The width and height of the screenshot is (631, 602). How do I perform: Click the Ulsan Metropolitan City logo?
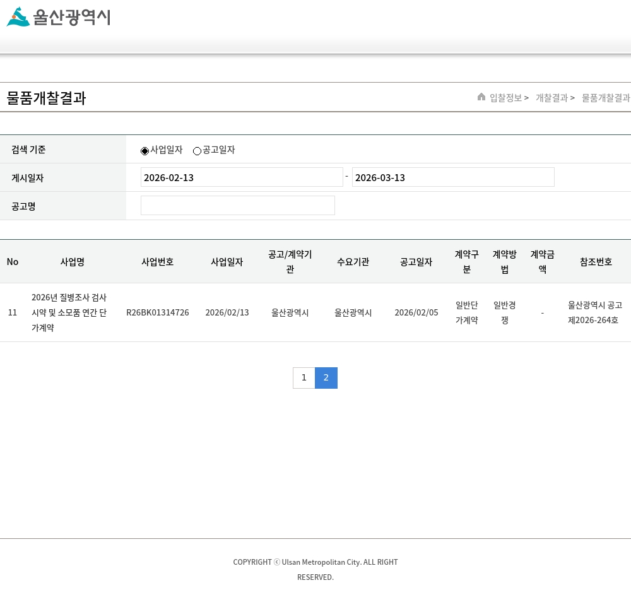(58, 17)
